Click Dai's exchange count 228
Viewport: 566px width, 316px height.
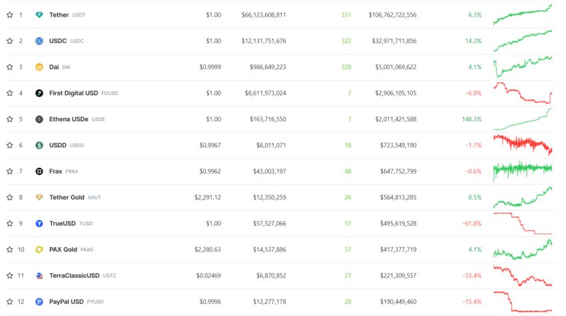pos(346,67)
